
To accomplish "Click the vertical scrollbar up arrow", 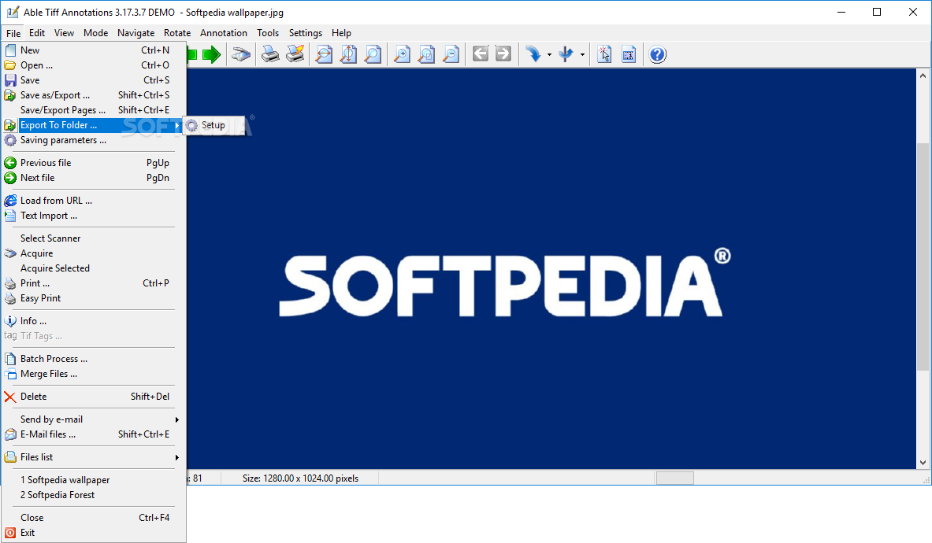I will click(x=923, y=76).
